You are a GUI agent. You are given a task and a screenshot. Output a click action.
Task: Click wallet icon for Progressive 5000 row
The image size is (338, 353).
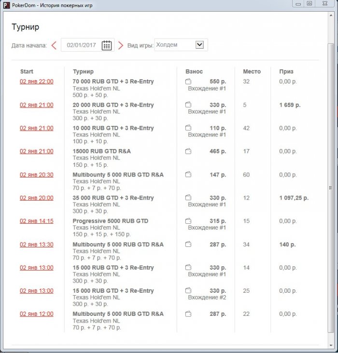tap(188, 221)
